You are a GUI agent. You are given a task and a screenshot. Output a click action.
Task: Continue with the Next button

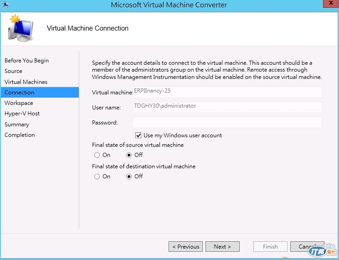click(222, 247)
